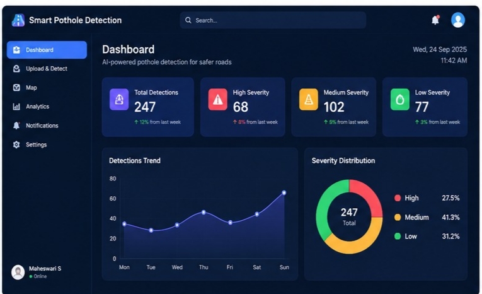The image size is (482, 294).
Task: Click the purple Total Detections icon
Action: pos(119,100)
